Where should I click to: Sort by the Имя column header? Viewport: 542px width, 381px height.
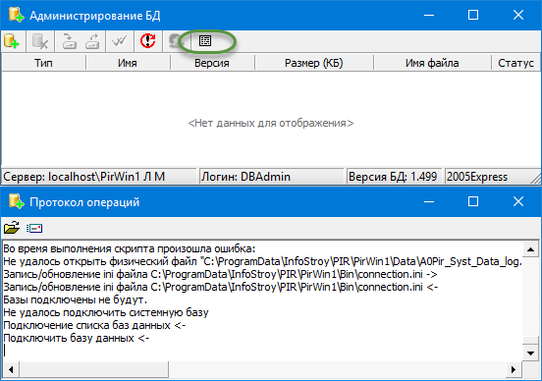128,63
